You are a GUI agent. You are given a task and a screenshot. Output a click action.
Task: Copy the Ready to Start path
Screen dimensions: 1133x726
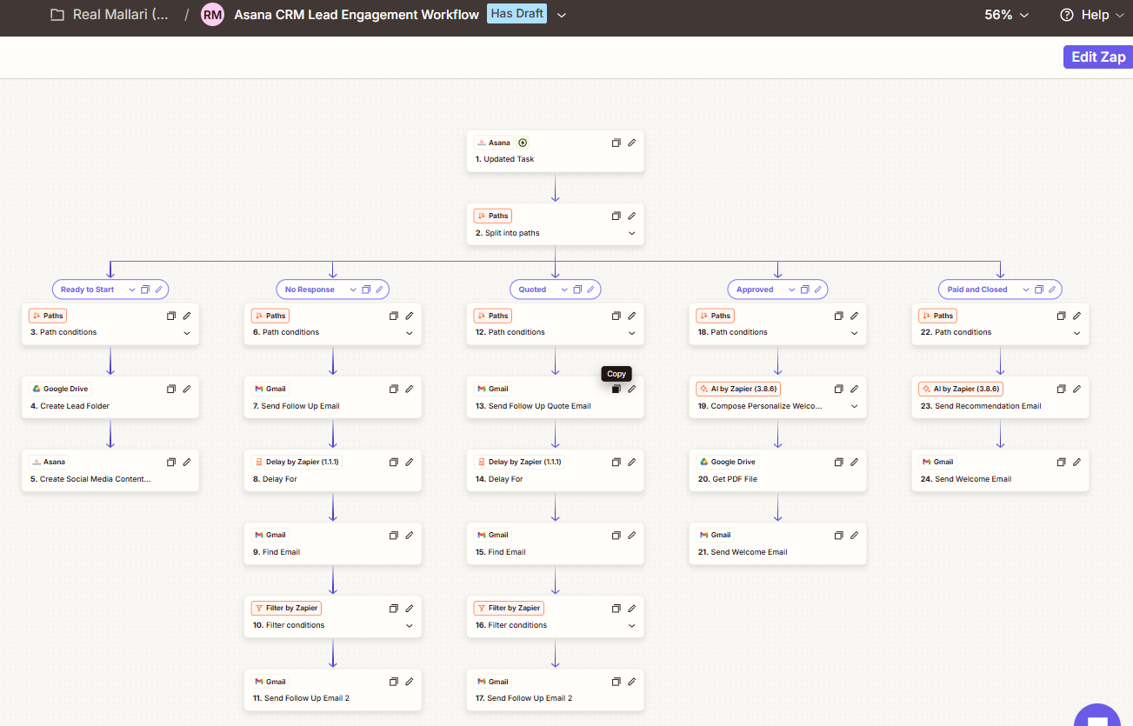point(145,290)
